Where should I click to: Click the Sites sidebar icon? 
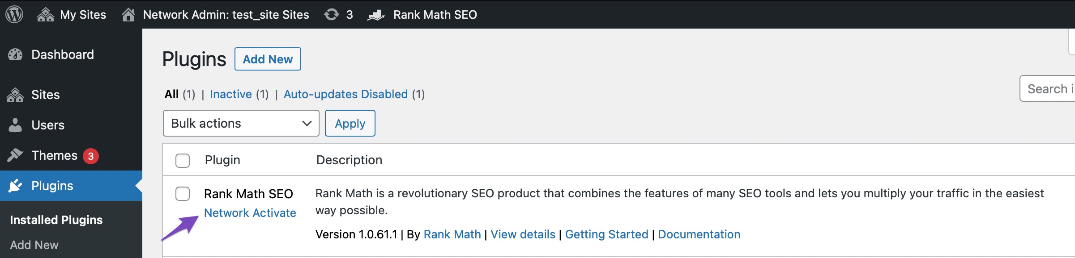pos(15,95)
